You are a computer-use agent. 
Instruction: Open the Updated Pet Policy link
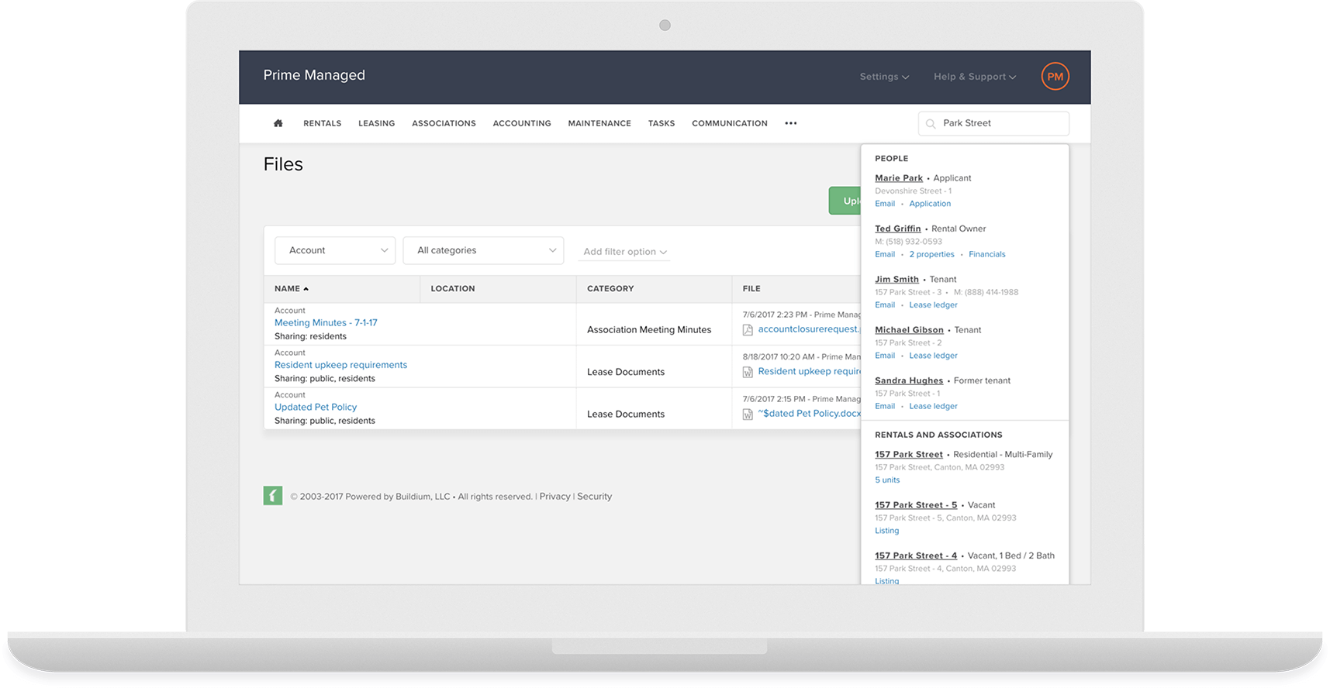(316, 408)
